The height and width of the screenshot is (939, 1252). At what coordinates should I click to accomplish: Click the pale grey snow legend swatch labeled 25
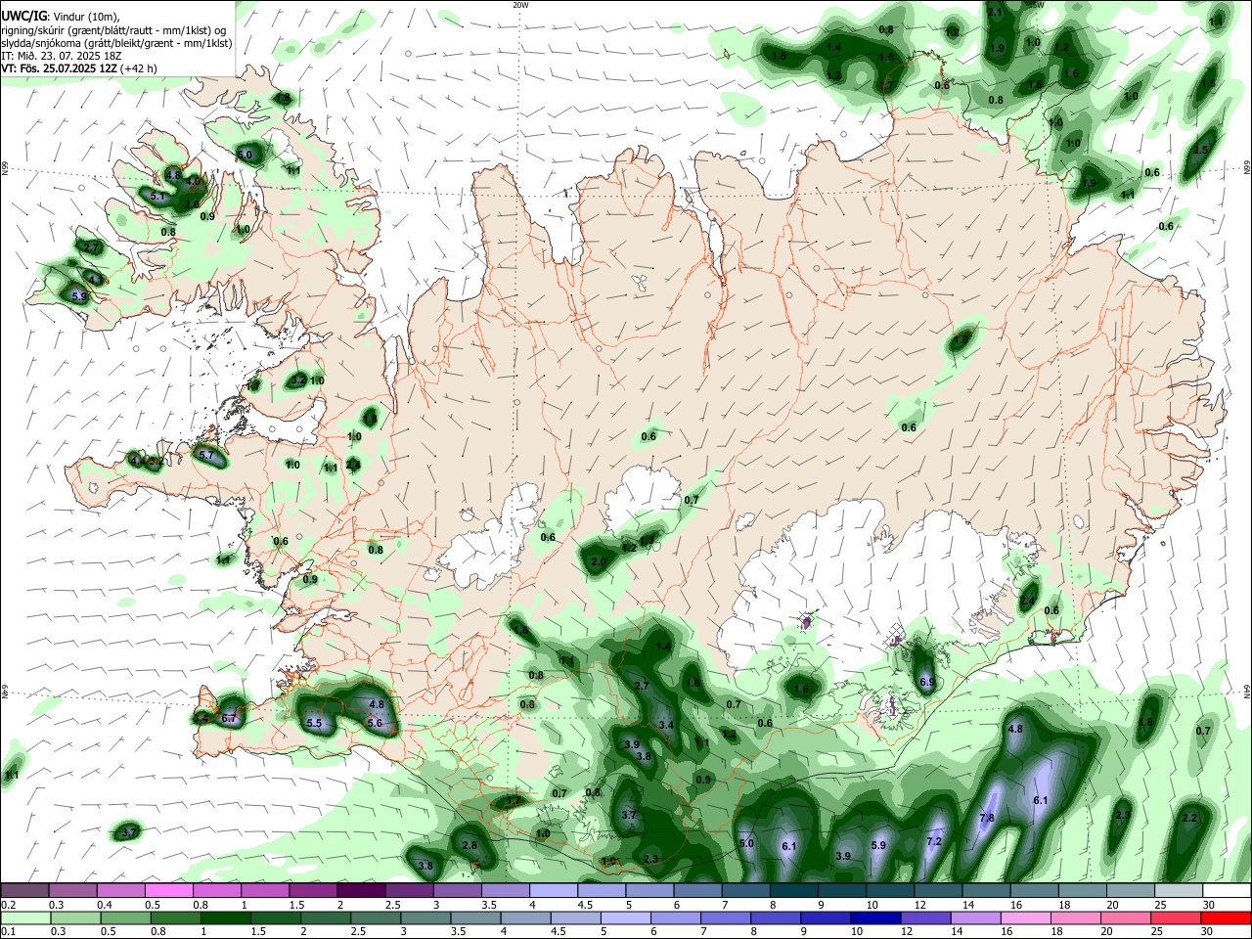(x=1178, y=891)
